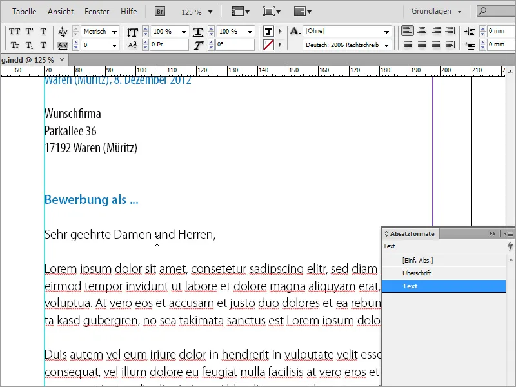Open the arrange documents icon dropdown

(303, 12)
